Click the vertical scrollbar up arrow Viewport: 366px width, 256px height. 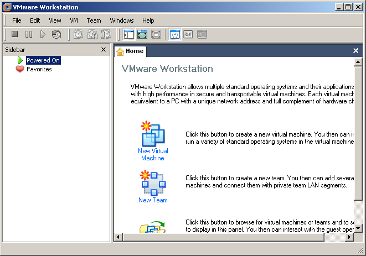point(358,62)
